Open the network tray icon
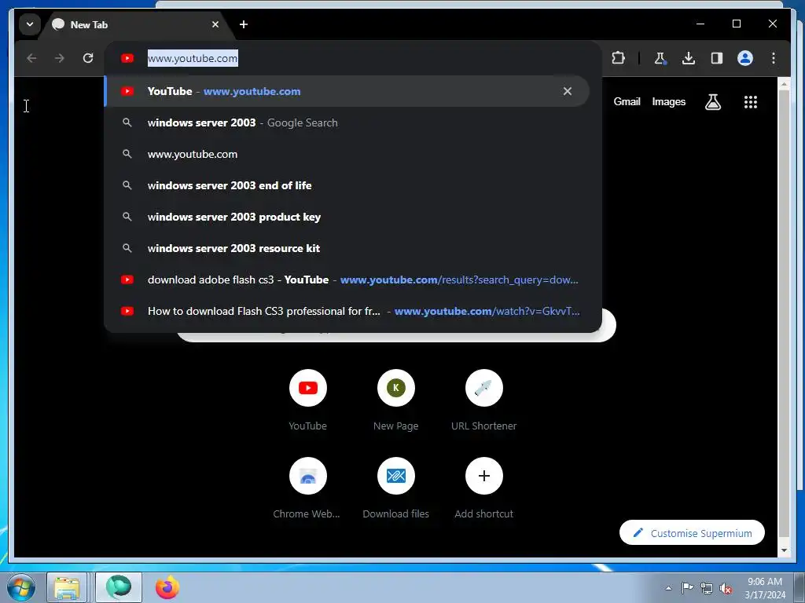805x603 pixels. coord(707,588)
